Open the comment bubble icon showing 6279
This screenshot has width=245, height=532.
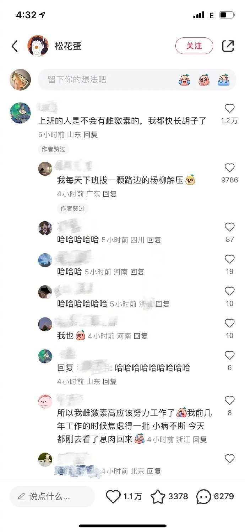pyautogui.click(x=203, y=497)
